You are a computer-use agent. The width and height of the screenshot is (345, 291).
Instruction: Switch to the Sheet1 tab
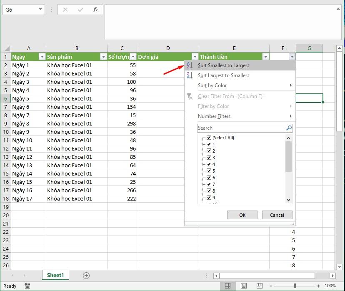coord(55,275)
